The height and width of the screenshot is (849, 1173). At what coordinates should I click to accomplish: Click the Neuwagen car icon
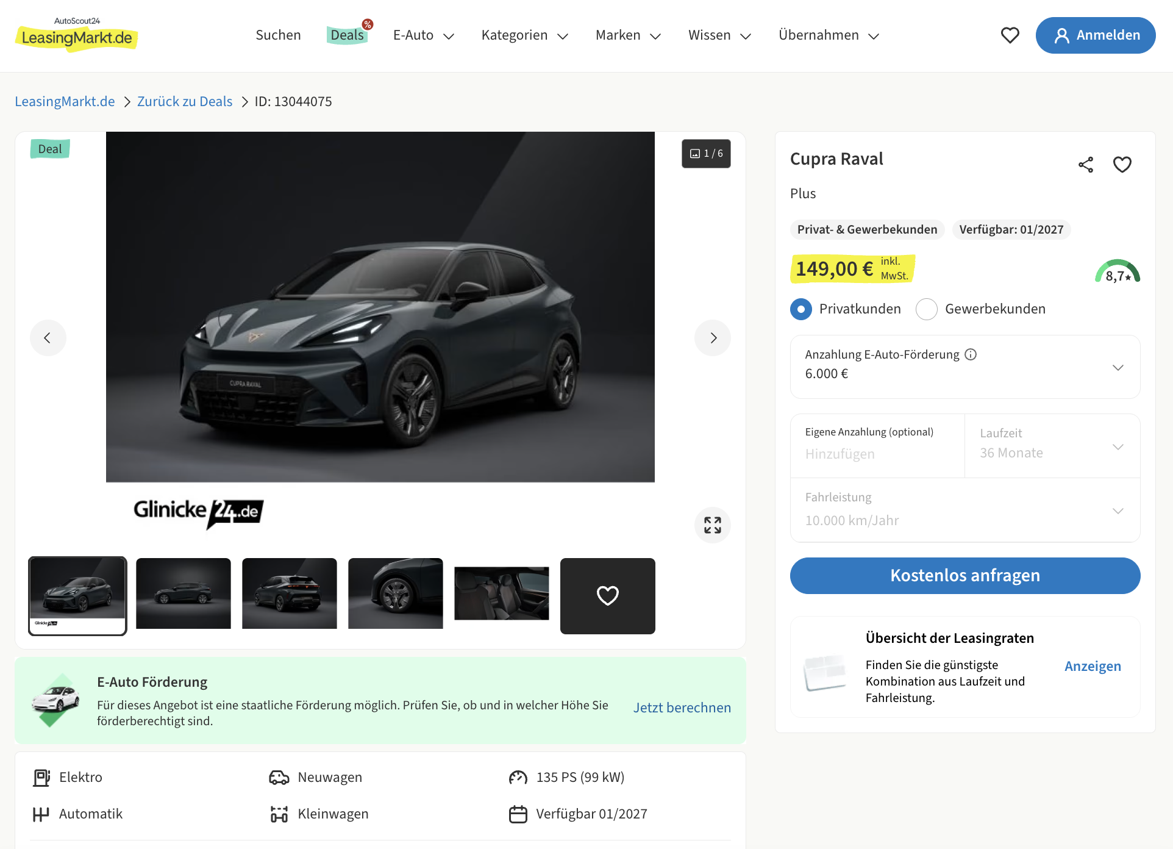click(279, 778)
